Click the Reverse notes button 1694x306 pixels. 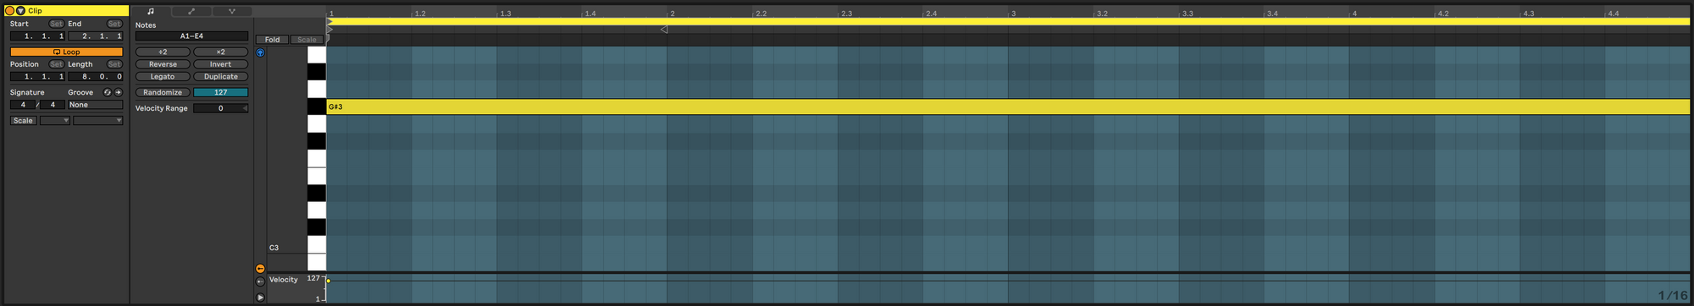point(163,64)
